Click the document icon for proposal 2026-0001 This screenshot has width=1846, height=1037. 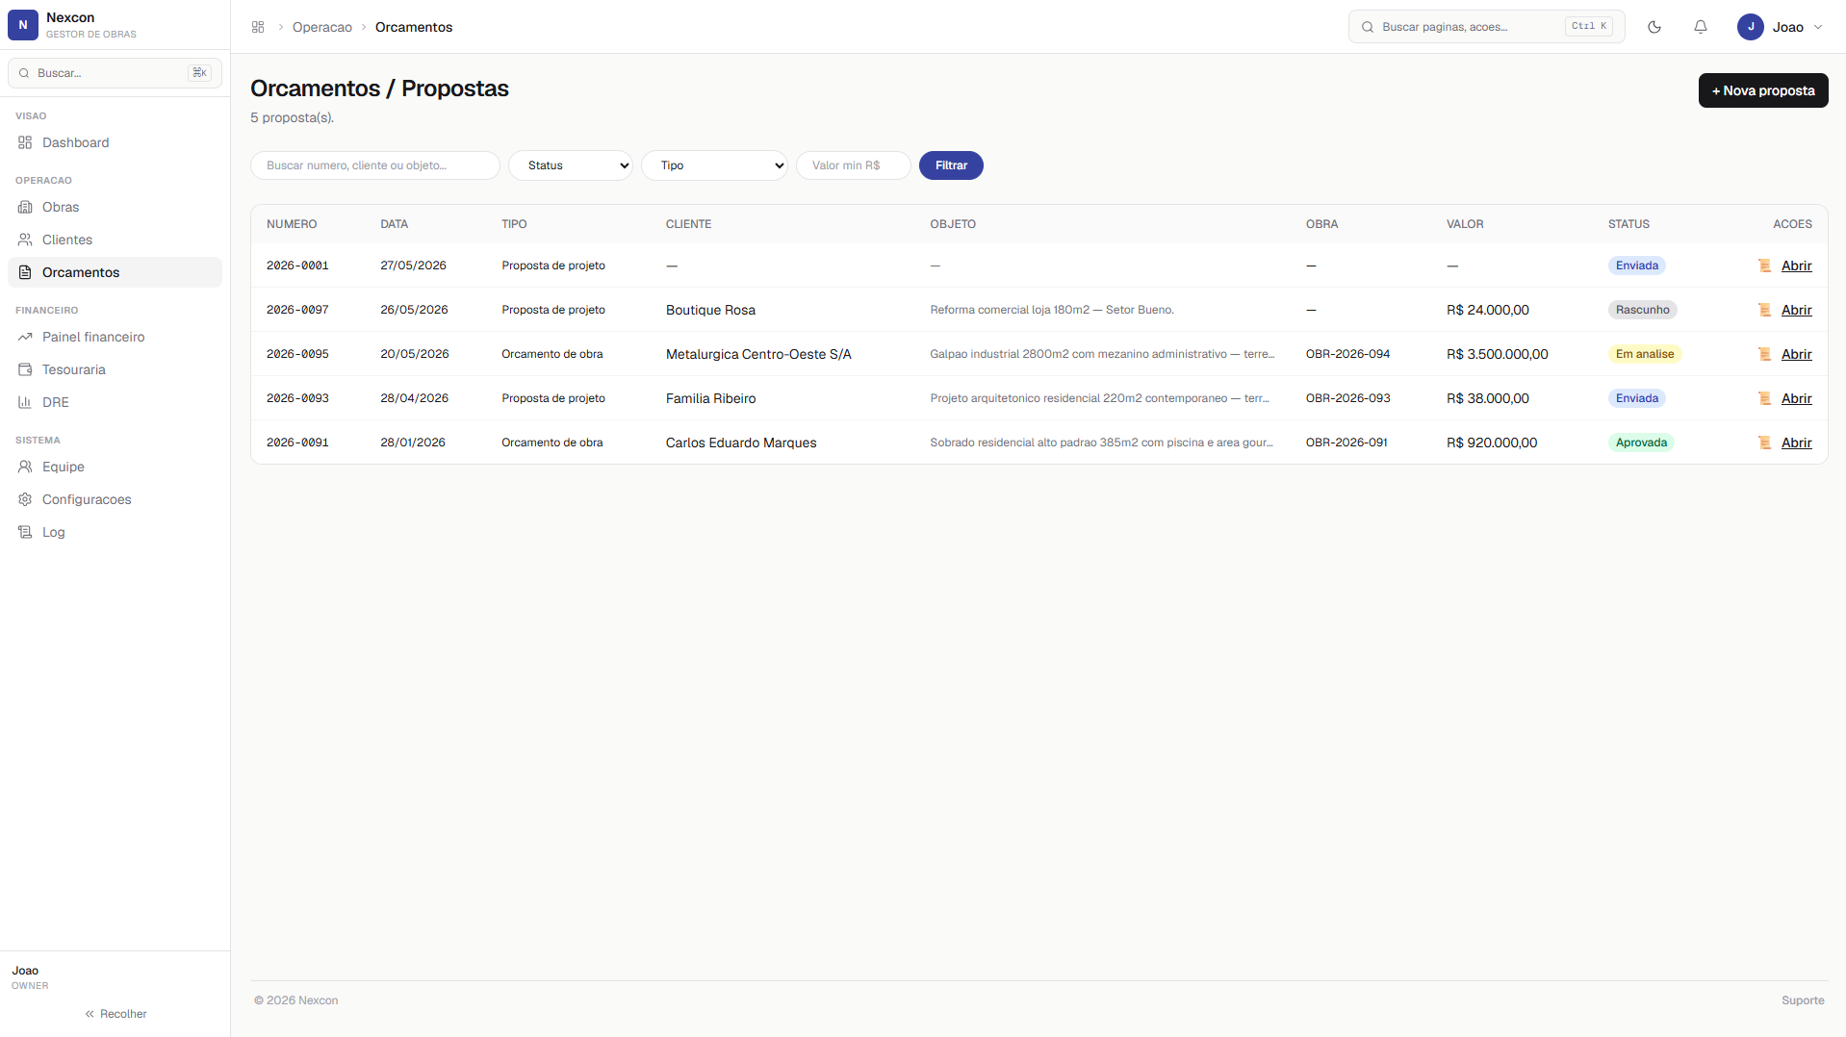[x=1764, y=266]
